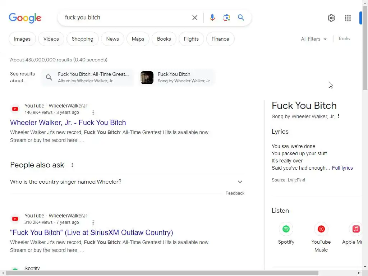The height and width of the screenshot is (276, 368).
Task: Open album suggestion 'All-Time Great...' chip
Action: (88, 78)
